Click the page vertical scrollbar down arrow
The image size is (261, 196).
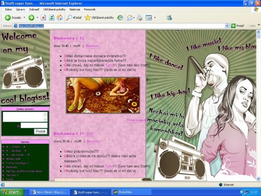click(x=258, y=179)
